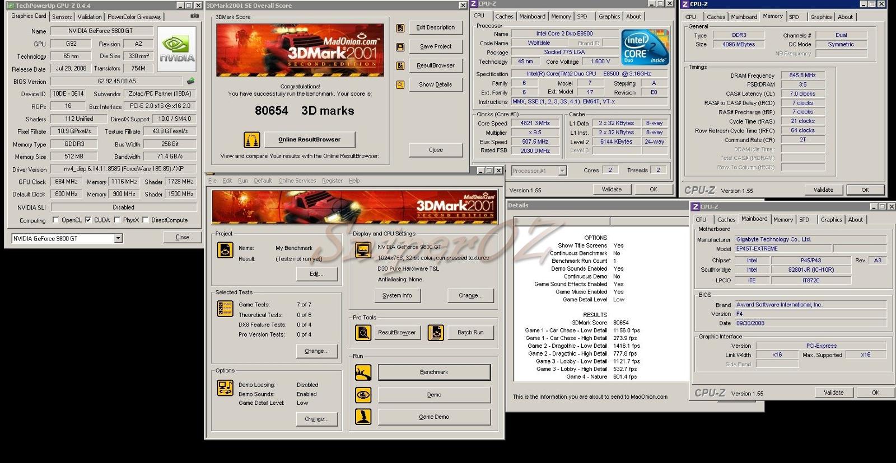Open the GeForce 9800 GT card dropdown
The height and width of the screenshot is (463, 896).
pos(118,238)
